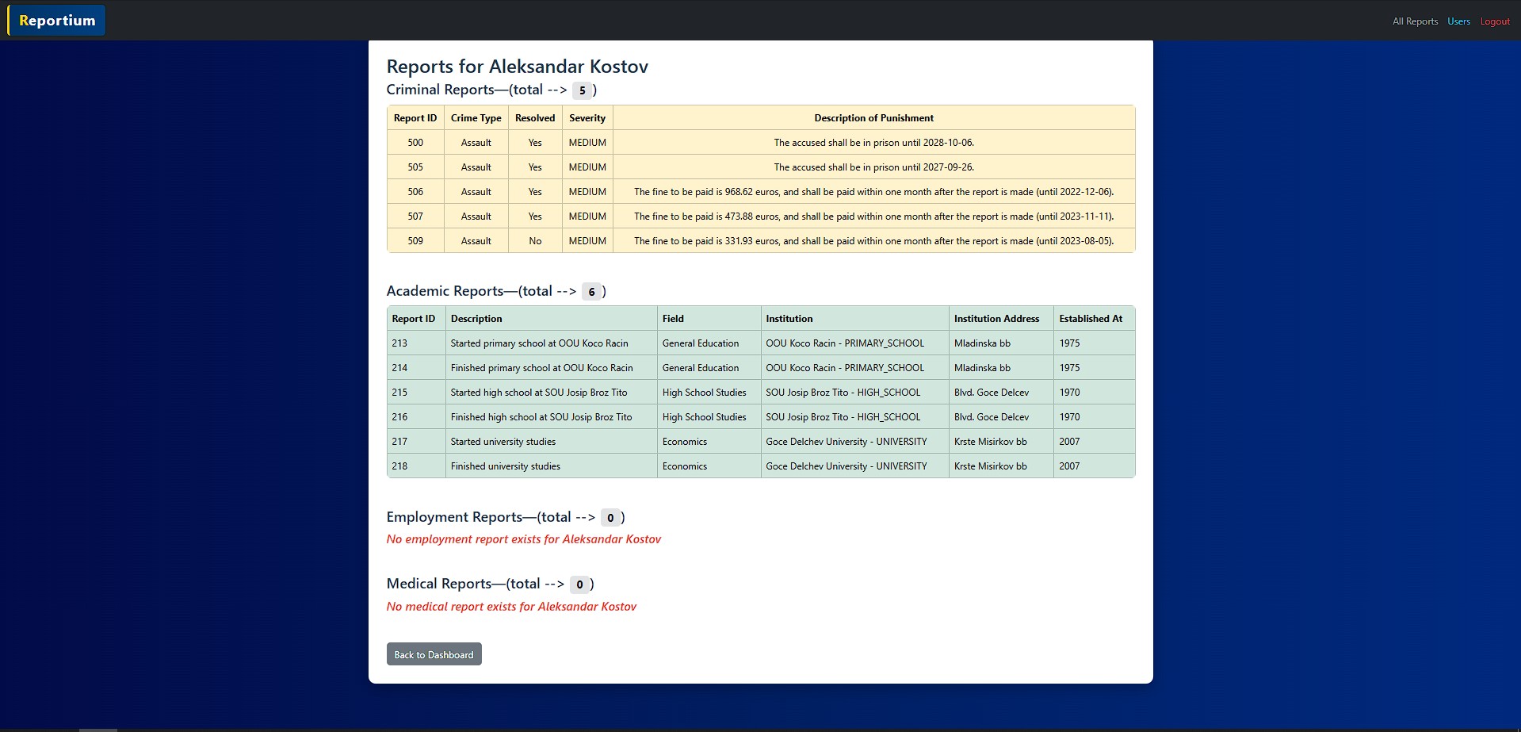Screen dimensions: 1521x732
Task: Click SOU Josip Broz Tito - HIGH_SCHOOL in row 216
Action: tap(843, 417)
